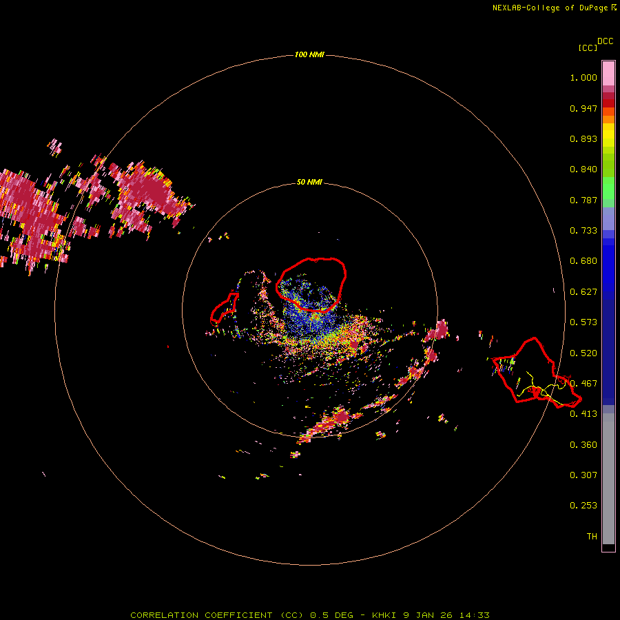This screenshot has width=620, height=620.
Task: Click the red-outlined island with yellow roads
Action: coord(537,373)
